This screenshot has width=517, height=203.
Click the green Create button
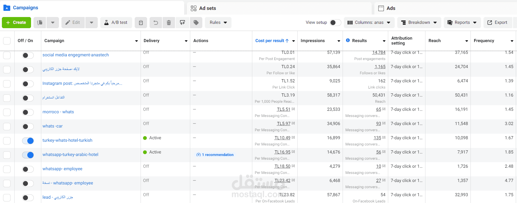click(x=16, y=23)
